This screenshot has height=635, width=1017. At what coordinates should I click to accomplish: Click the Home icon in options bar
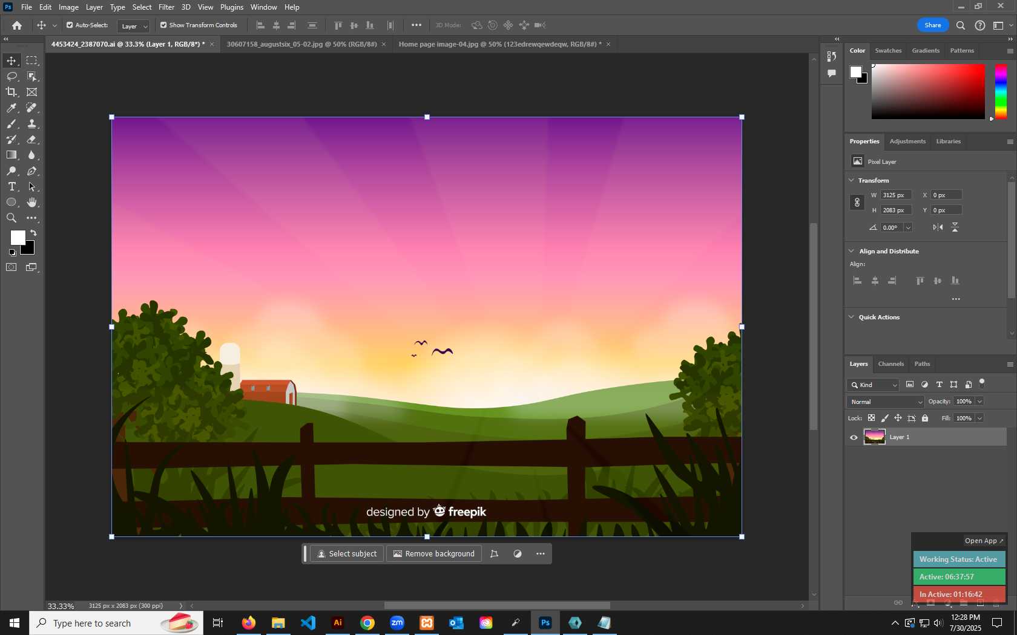(x=17, y=25)
